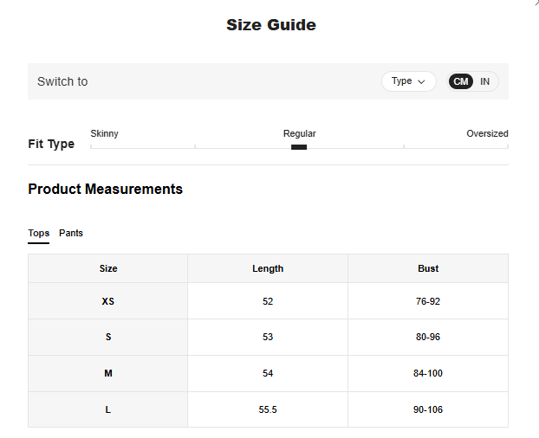Select the CM unit option
This screenshot has width=539, height=438.
[461, 81]
